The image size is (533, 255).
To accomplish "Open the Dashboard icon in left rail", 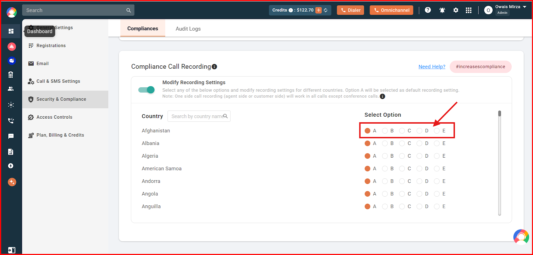I will [11, 31].
